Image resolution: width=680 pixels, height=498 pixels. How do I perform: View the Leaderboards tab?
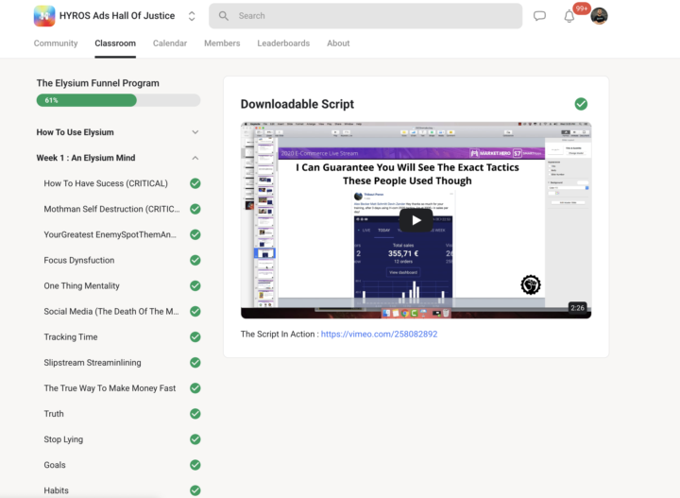pyautogui.click(x=283, y=43)
